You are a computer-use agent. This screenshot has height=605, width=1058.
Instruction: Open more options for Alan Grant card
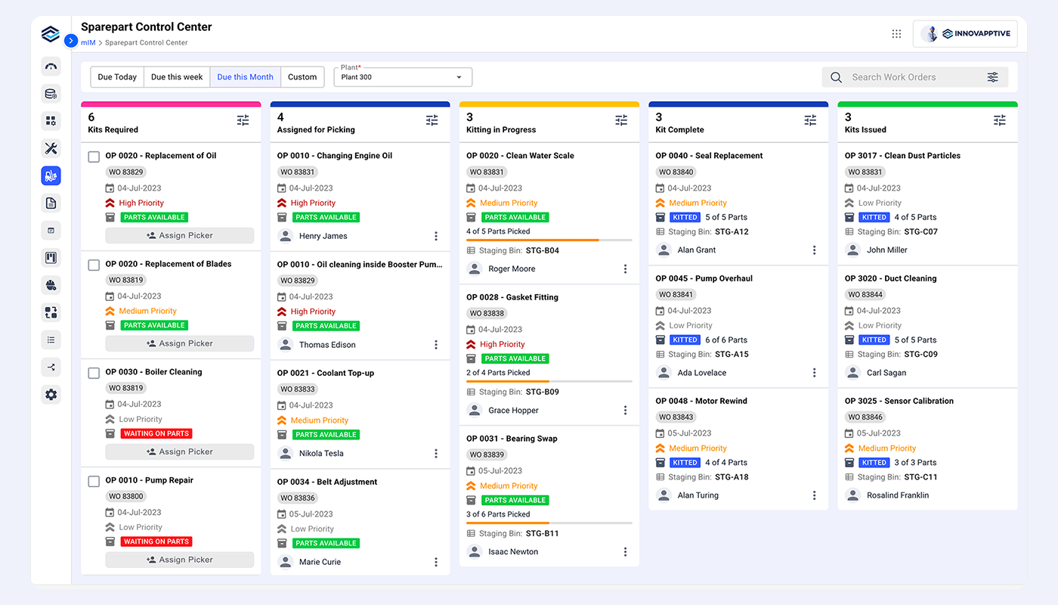[814, 250]
